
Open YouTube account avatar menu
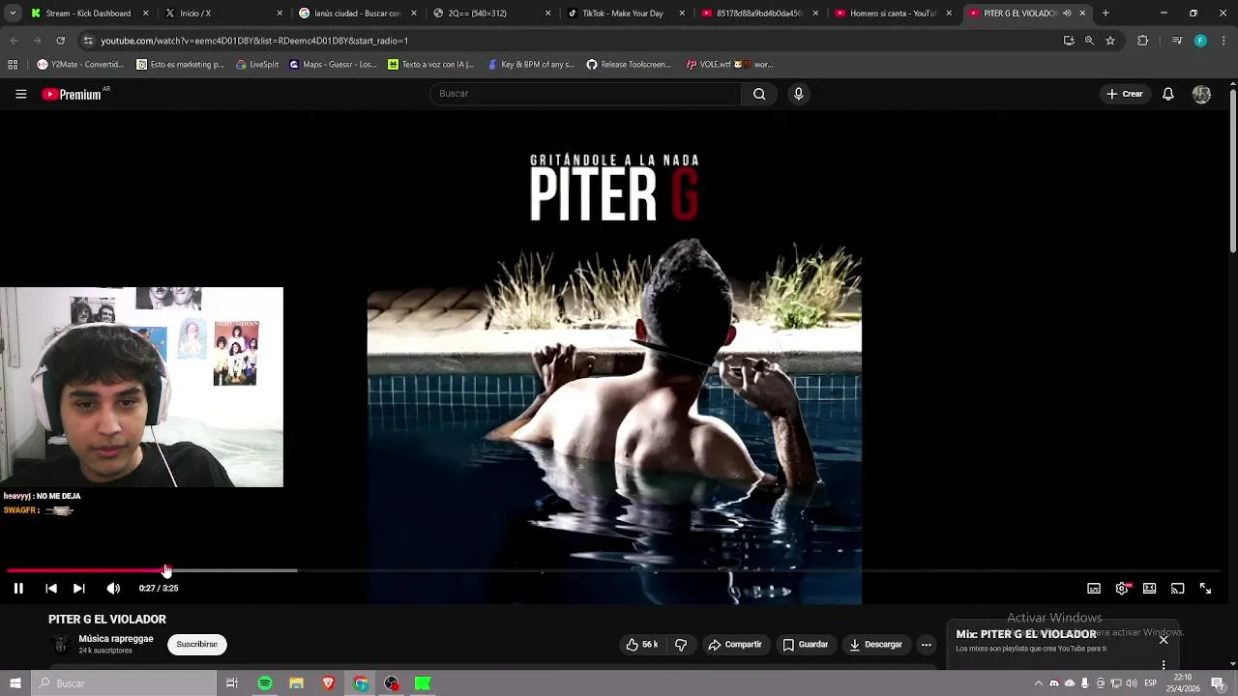[1201, 94]
